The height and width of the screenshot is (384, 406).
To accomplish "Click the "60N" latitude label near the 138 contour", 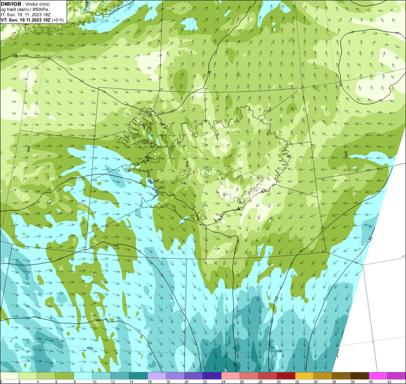I will [x=279, y=351].
